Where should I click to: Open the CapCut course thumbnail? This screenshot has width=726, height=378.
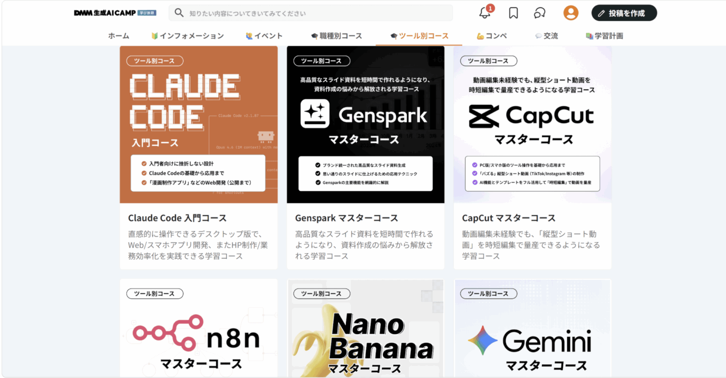click(532, 124)
